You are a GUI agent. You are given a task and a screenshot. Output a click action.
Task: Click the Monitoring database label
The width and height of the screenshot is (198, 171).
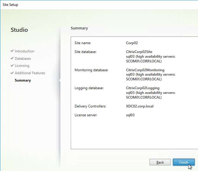(91, 70)
